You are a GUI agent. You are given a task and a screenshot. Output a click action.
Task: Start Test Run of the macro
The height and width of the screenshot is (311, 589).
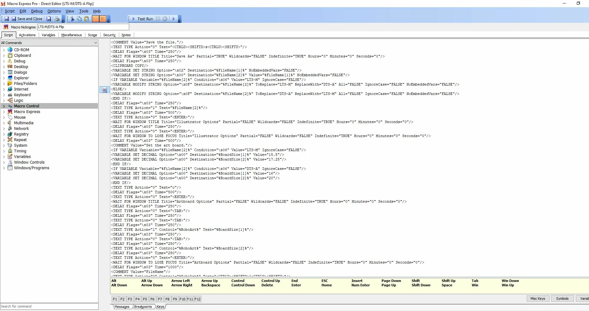(x=142, y=19)
